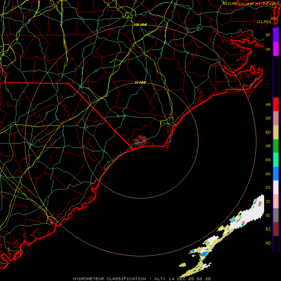Click the "14 DEC 25 08:20" timestamp
Image resolution: width=281 pixels, height=281 pixels.
click(190, 279)
